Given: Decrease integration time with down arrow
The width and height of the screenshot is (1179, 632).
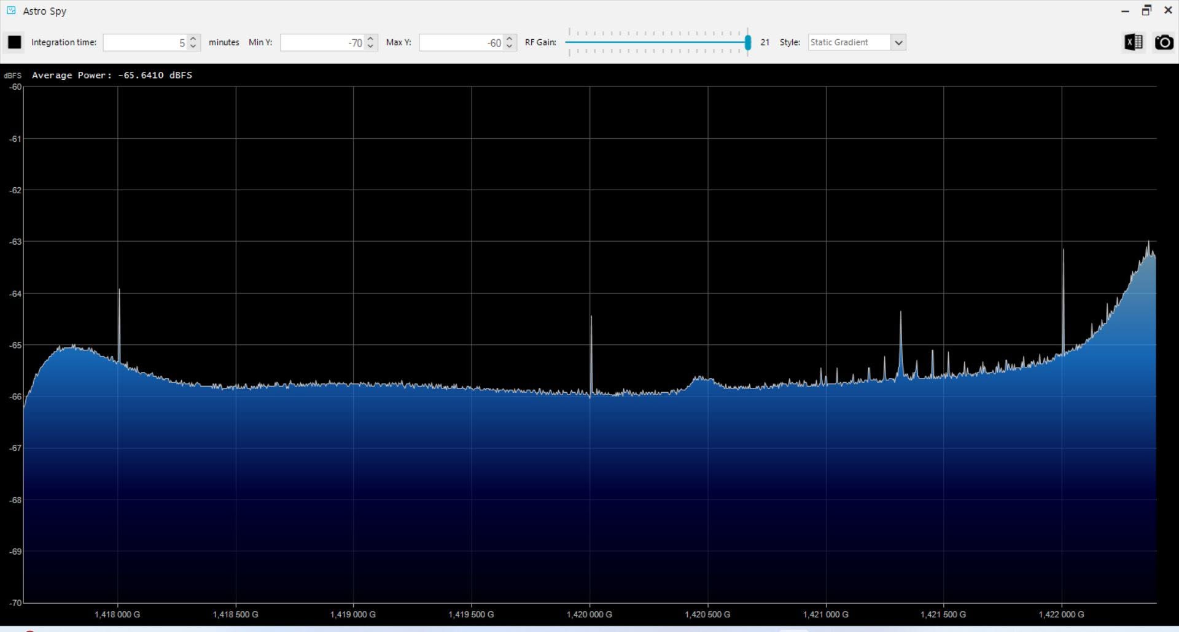Looking at the screenshot, I should [193, 46].
